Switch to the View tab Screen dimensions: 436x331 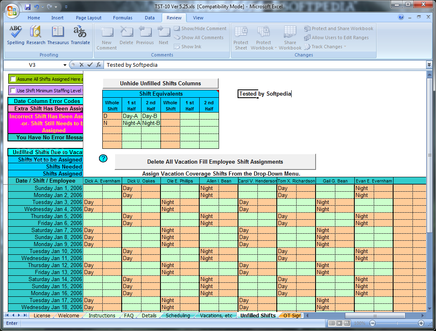[198, 18]
